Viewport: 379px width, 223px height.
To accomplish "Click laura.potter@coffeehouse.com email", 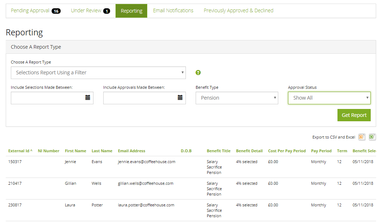I will point(146,205).
